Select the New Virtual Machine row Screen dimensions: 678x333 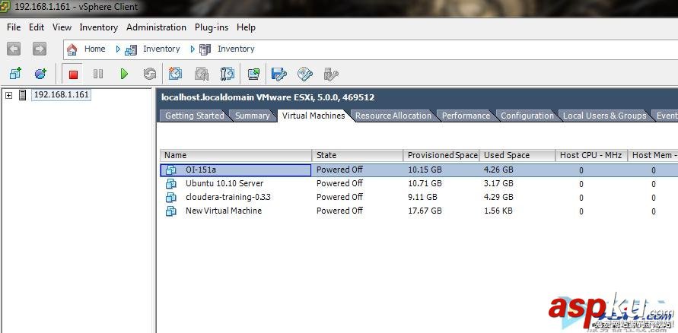coord(419,211)
